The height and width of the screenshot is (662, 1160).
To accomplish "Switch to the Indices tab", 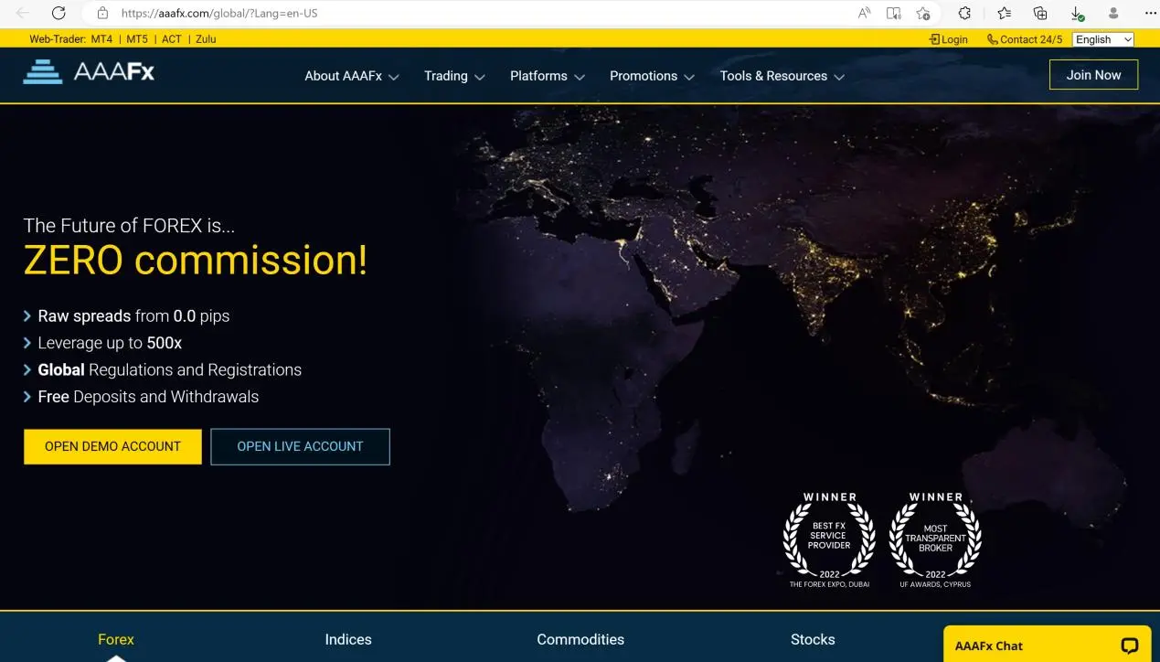I will [x=348, y=639].
